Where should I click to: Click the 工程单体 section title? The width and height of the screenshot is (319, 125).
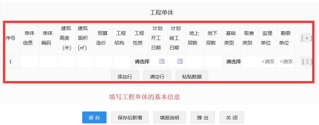(162, 13)
